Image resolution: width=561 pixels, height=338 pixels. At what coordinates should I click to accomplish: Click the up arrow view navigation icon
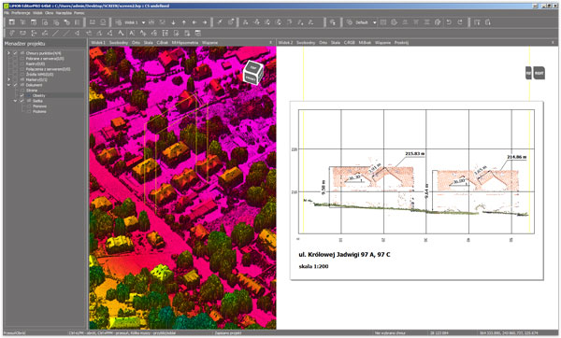click(183, 22)
